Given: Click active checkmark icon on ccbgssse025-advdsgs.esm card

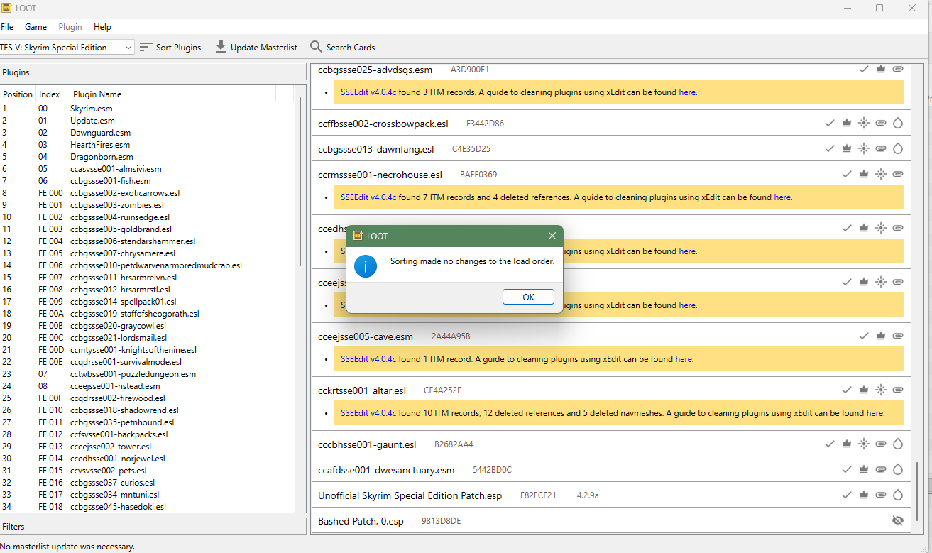Looking at the screenshot, I should [x=864, y=69].
